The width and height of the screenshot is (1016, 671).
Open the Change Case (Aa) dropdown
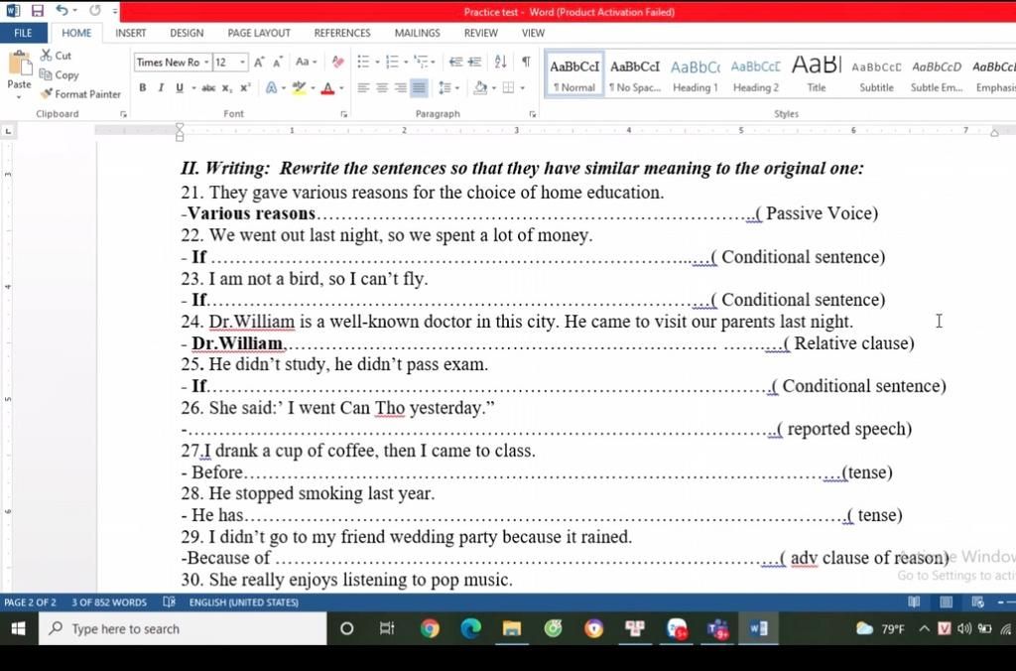(x=306, y=63)
